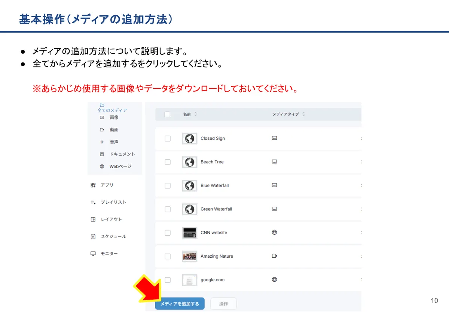The width and height of the screenshot is (449, 318).
Task: Click image type icon in Closed Sign row
Action: click(x=274, y=138)
